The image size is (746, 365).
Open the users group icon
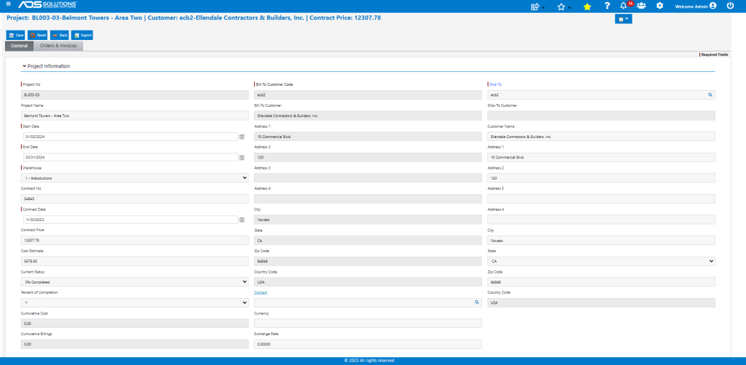pos(641,6)
